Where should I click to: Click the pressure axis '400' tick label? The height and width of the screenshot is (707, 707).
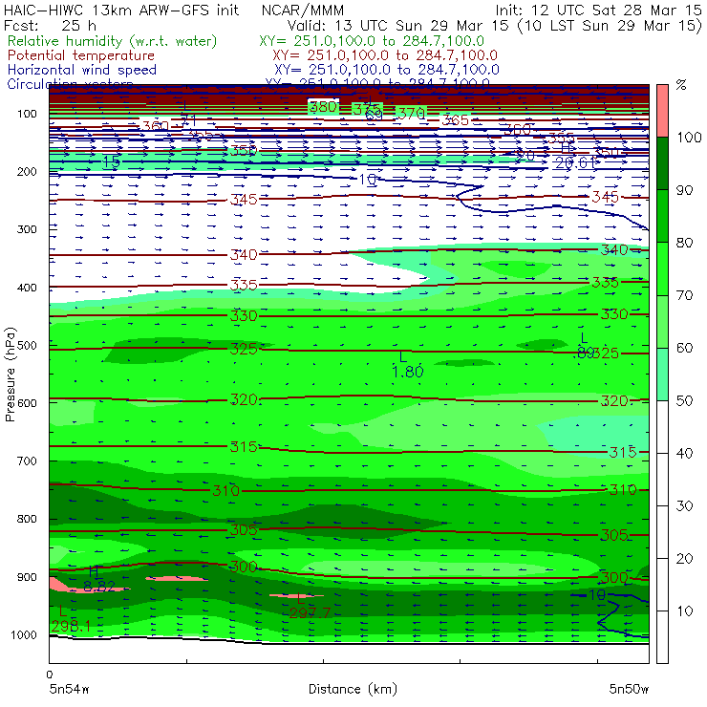27,288
